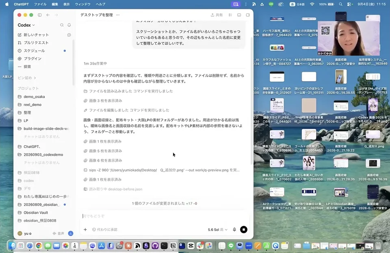390x253 pixels.
Task: Open the デモ project folder
Action: point(27,189)
